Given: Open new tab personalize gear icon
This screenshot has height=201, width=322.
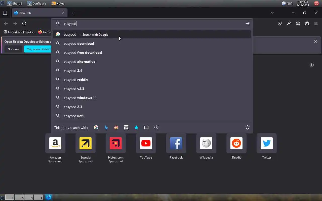Looking at the screenshot, I should (312, 65).
